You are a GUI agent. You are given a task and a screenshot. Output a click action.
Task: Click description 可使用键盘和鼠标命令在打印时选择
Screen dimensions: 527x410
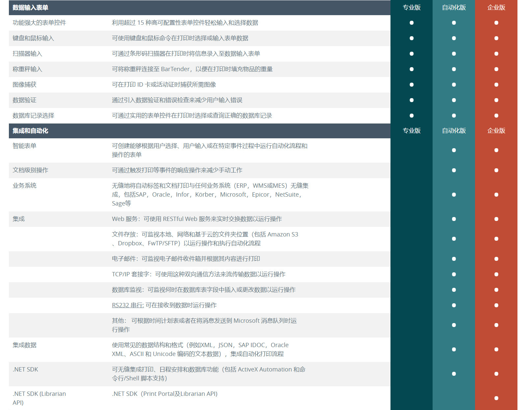coord(180,38)
